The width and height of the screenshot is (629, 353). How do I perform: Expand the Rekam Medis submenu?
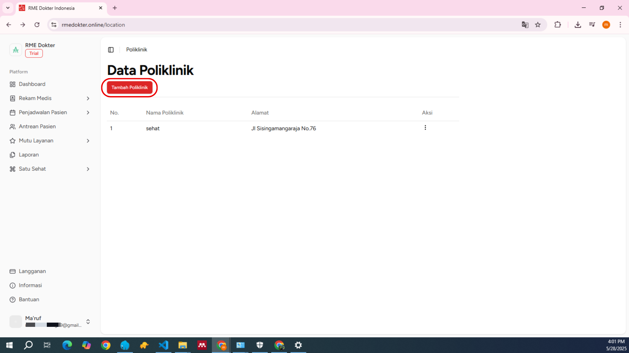88,98
